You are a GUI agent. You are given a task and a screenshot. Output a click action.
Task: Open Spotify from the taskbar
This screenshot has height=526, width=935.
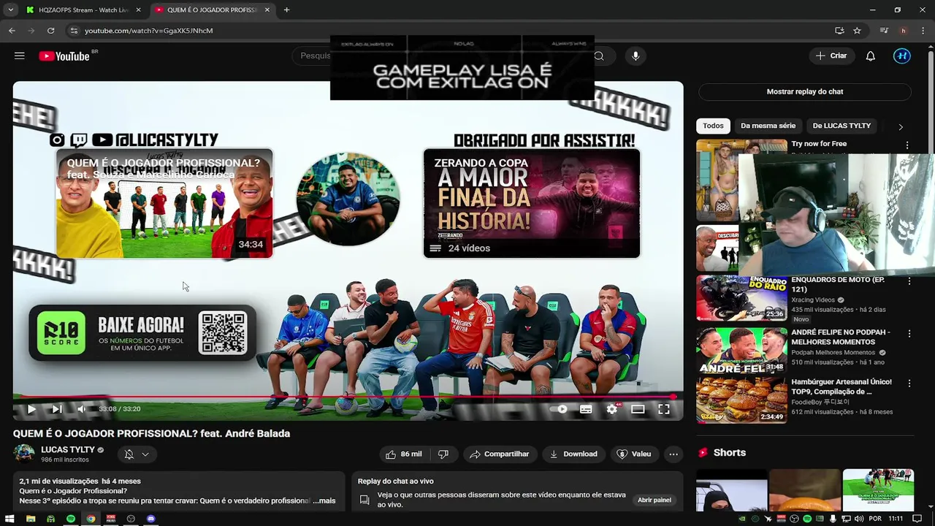pyautogui.click(x=71, y=519)
